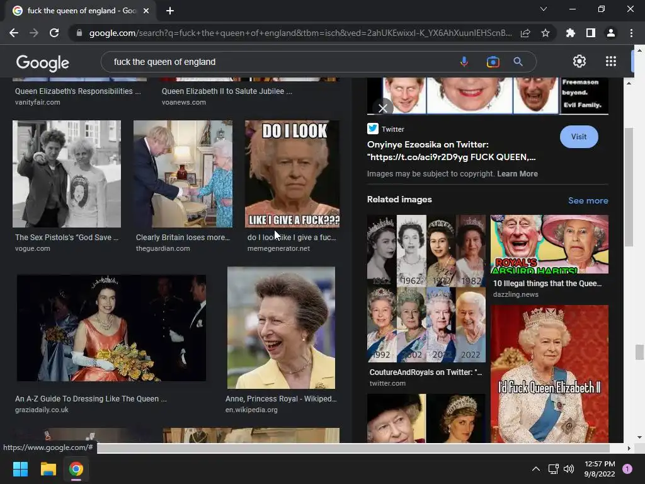Open Google quick settings gear
Viewport: 645px width, 484px height.
click(x=579, y=61)
